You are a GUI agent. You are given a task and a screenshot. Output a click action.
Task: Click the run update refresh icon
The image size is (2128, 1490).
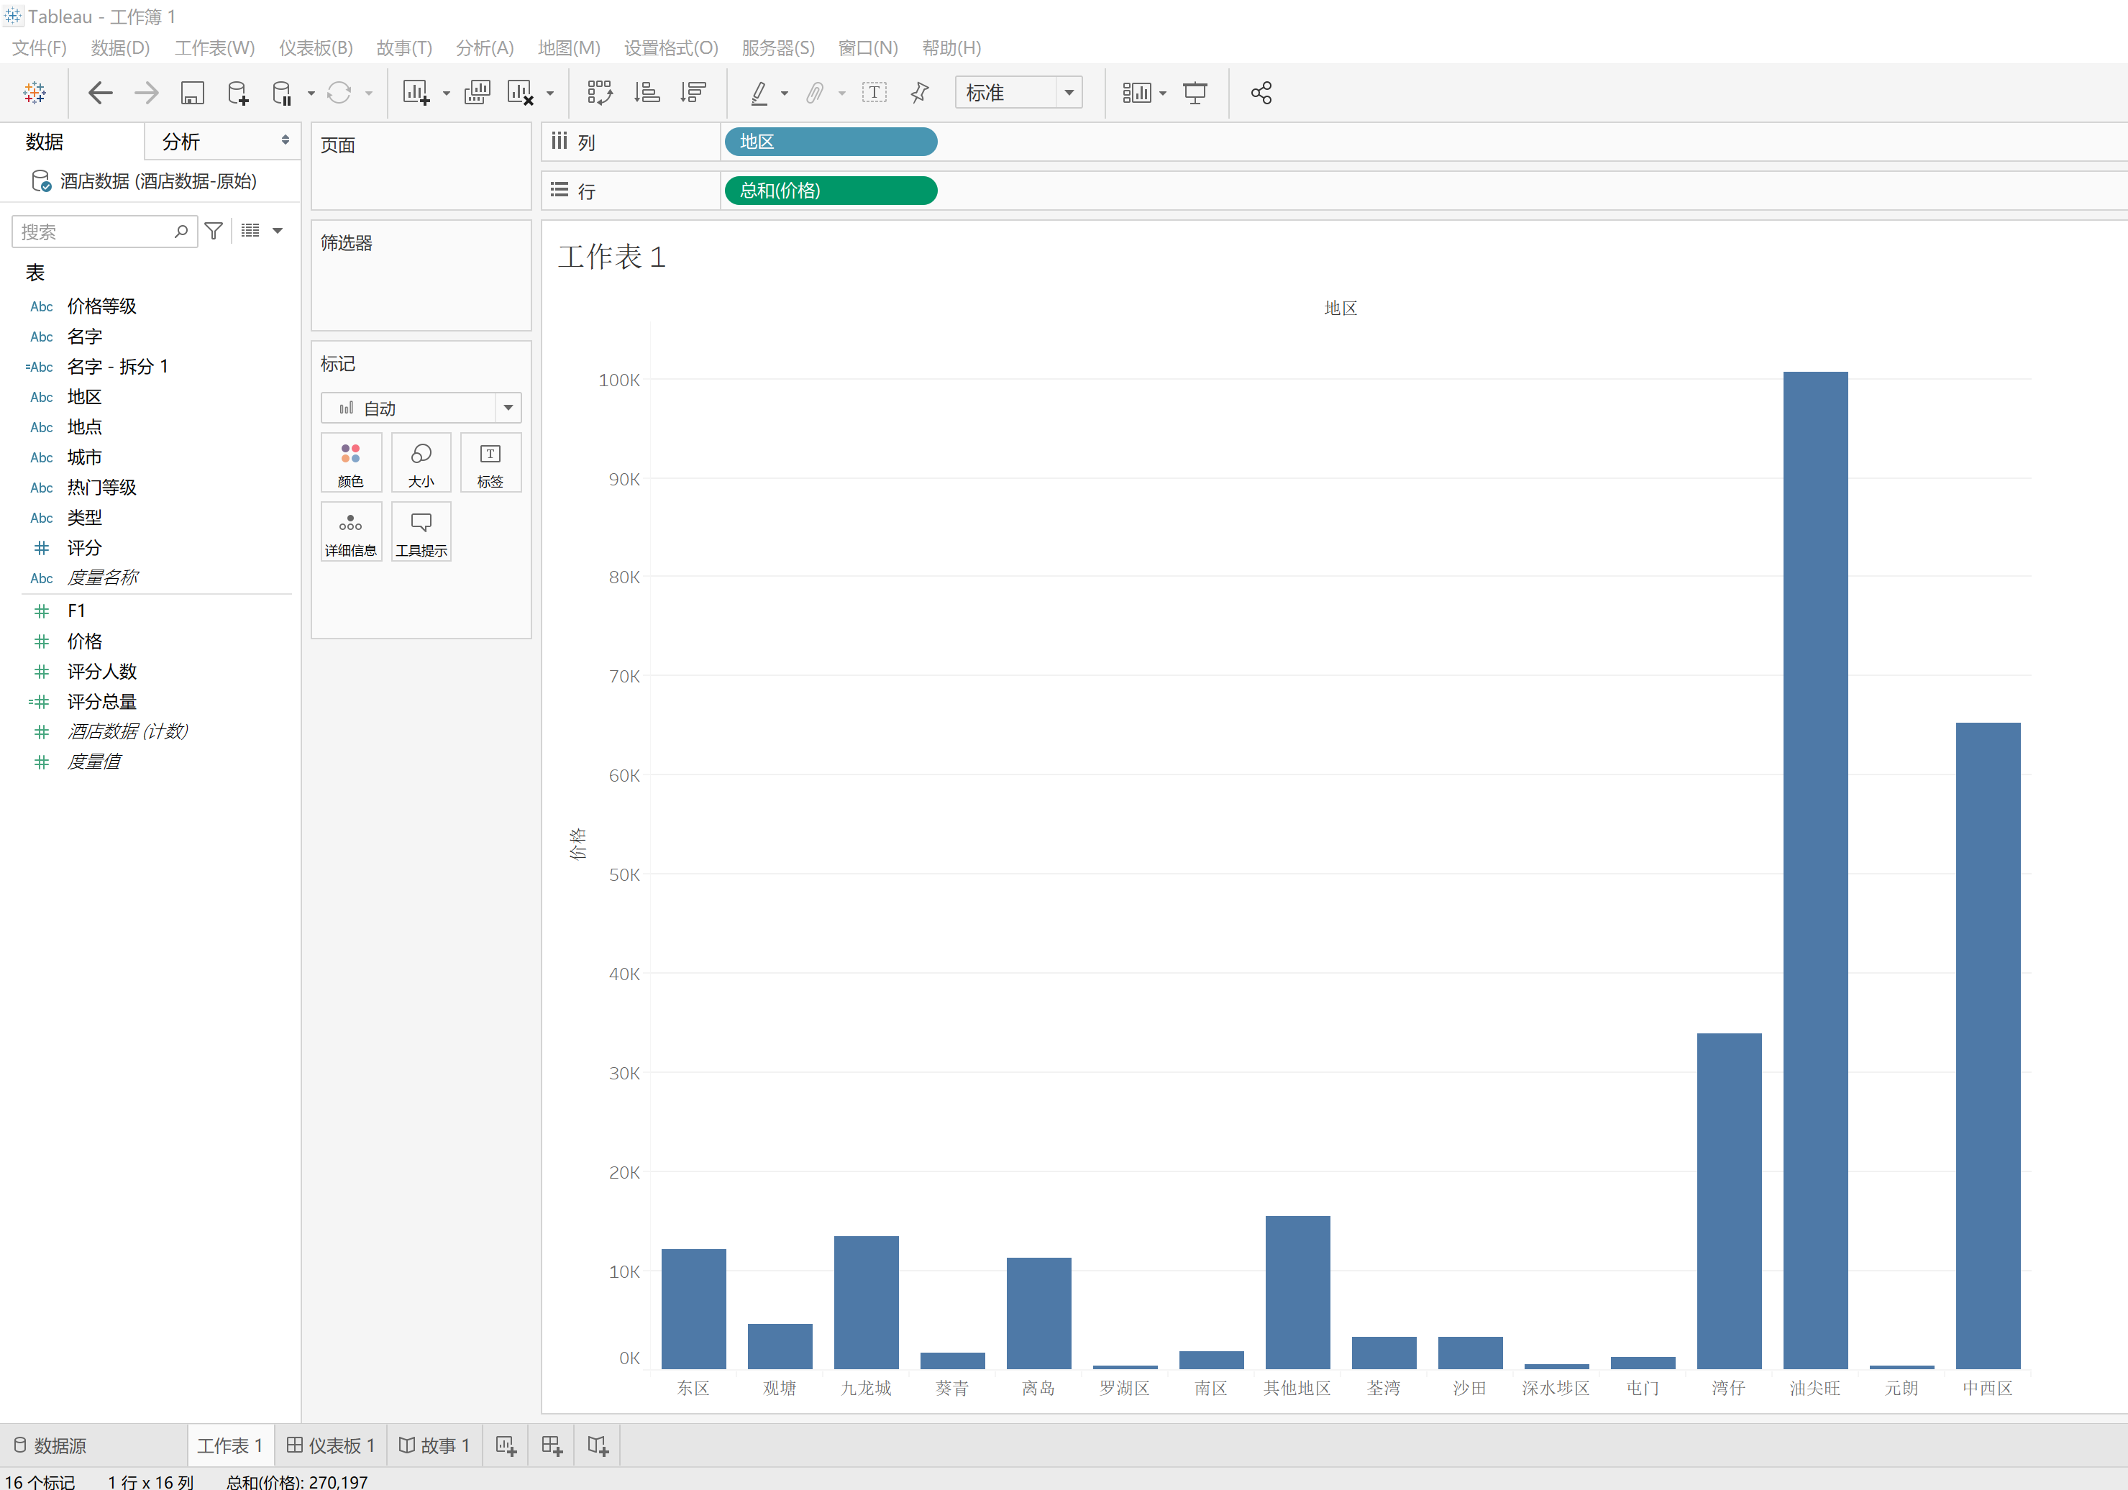[x=339, y=93]
